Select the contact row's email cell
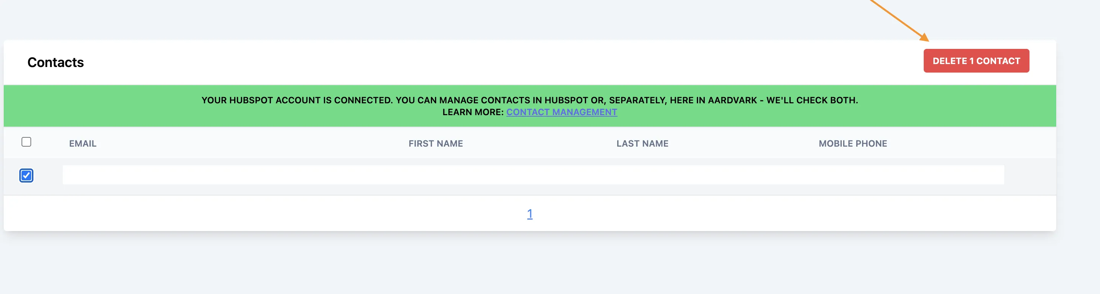Viewport: 1100px width, 294px height. pos(171,175)
